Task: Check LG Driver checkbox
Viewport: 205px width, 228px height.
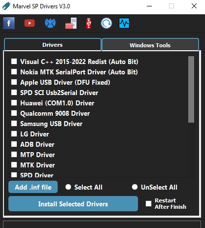Action: click(14, 134)
